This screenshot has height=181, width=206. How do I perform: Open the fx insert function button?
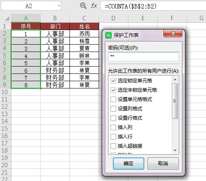(94, 6)
